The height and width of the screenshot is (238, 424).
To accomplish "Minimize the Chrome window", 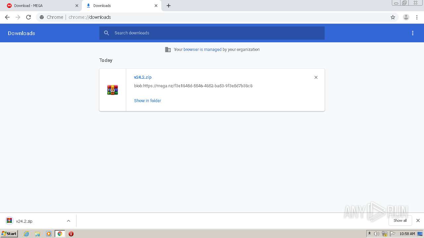I will click(396, 3).
